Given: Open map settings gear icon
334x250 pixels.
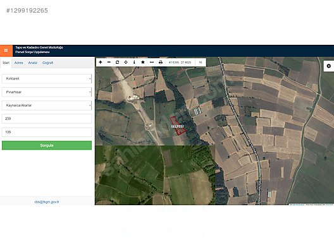Looking at the screenshot, I should [x=329, y=66].
